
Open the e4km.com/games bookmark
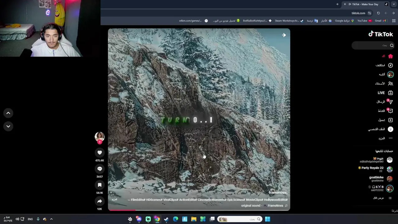point(193,21)
